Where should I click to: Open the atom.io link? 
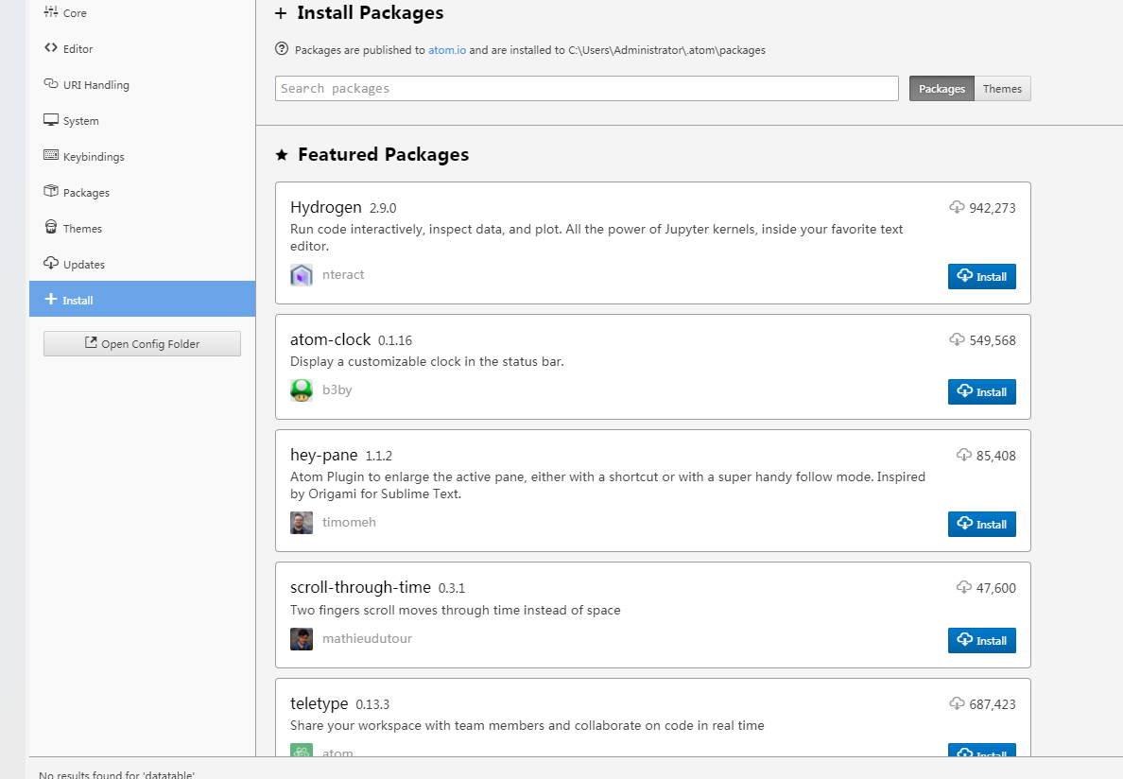(x=447, y=50)
